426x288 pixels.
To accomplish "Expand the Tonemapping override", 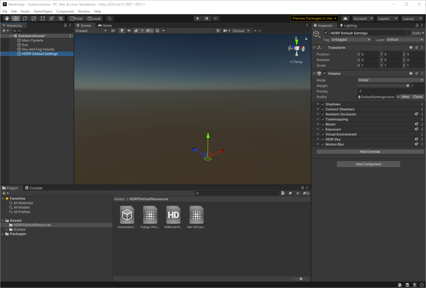I will 318,119.
